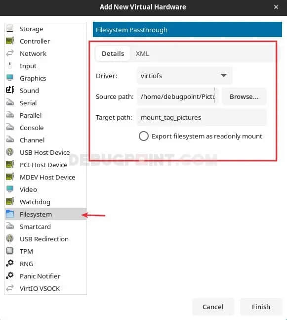
Task: Click Finish to add hardware
Action: [x=261, y=307]
